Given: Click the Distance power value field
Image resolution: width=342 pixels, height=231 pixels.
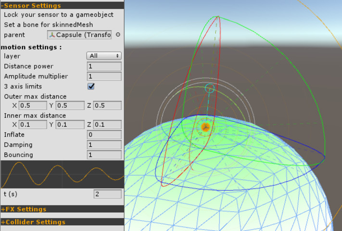Looking at the screenshot, I should point(104,66).
